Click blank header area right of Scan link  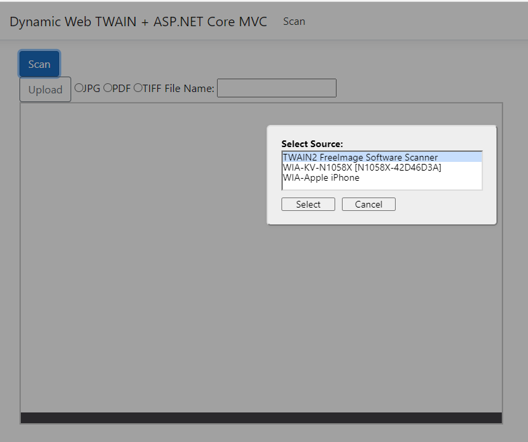point(416,21)
